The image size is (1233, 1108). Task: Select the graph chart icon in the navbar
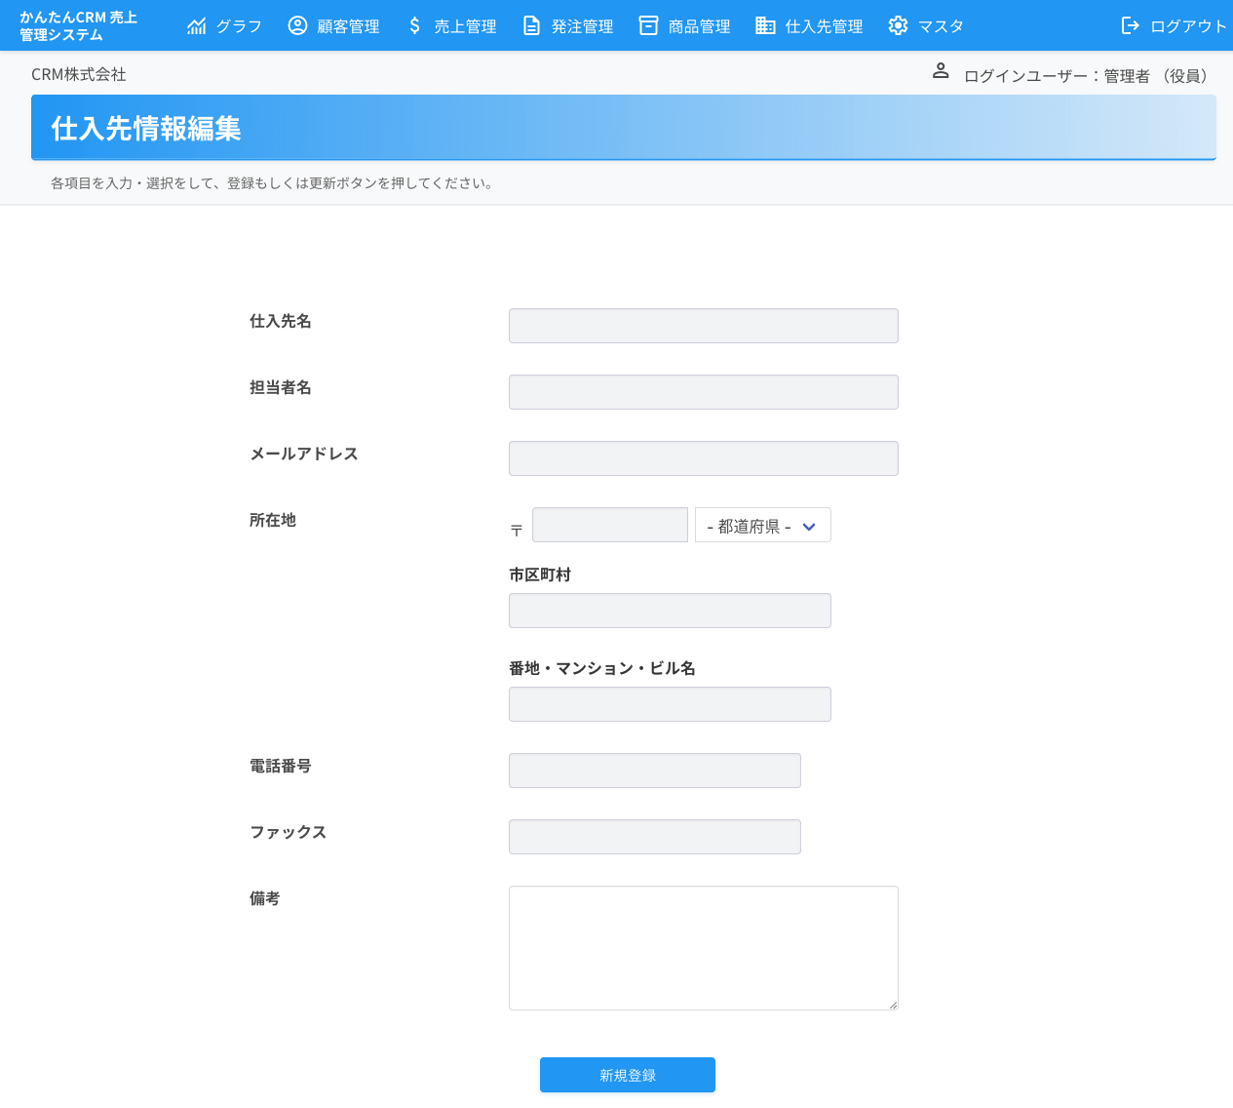(x=198, y=25)
